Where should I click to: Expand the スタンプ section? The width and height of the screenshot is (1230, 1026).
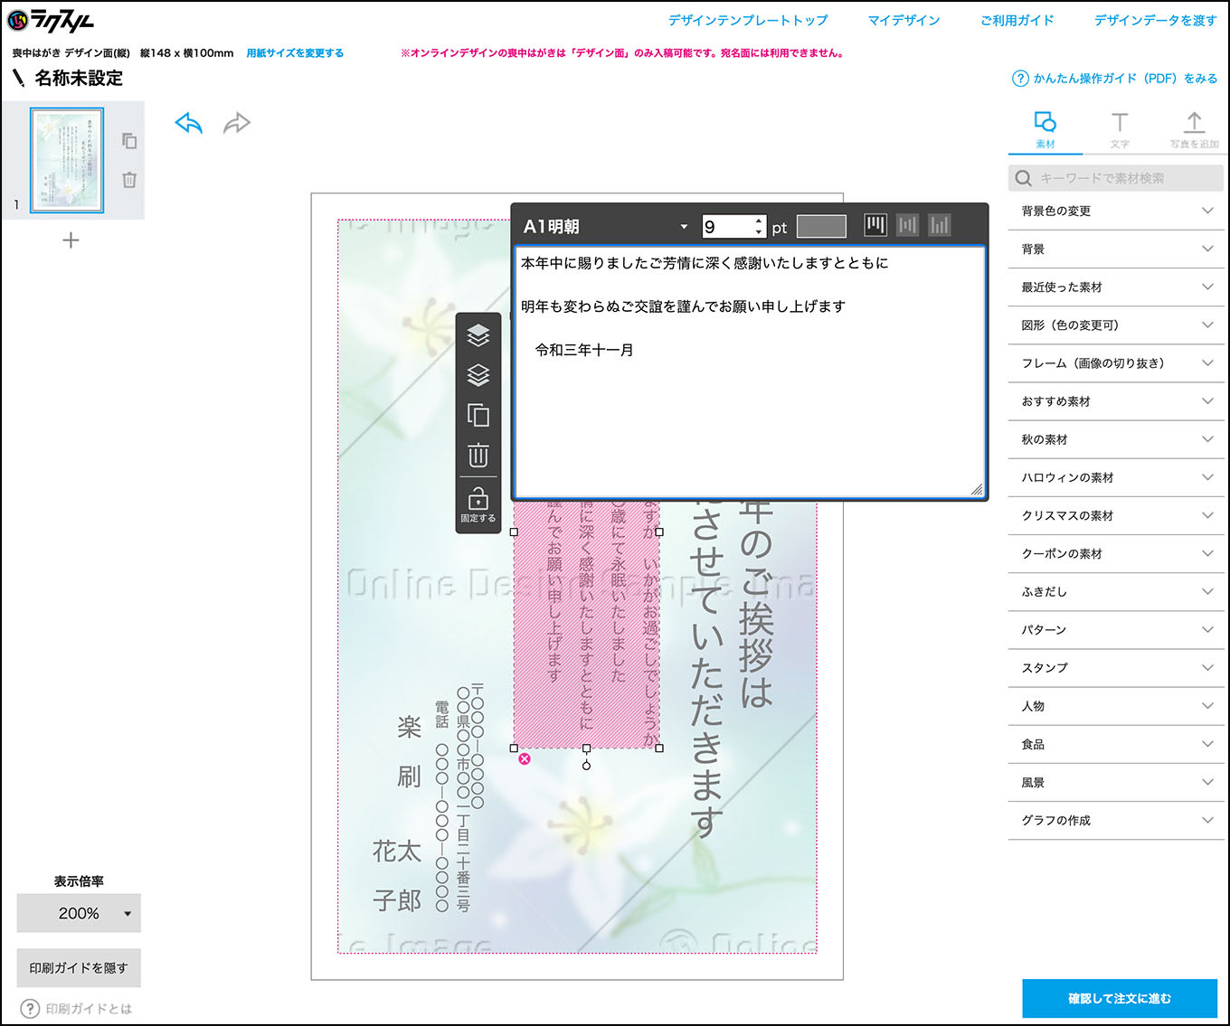(1116, 667)
